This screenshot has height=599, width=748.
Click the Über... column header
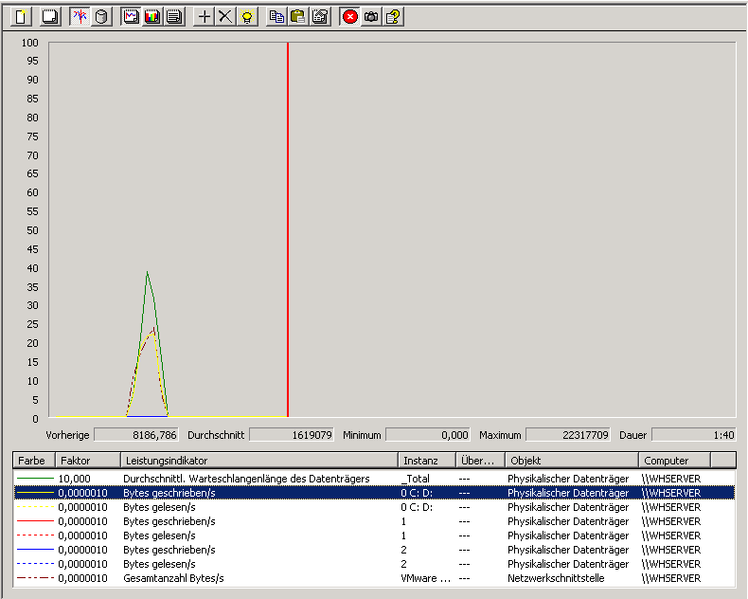tap(480, 461)
